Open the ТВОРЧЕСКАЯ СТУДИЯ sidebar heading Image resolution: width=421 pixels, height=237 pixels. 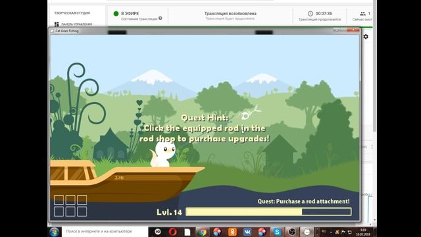click(x=72, y=13)
